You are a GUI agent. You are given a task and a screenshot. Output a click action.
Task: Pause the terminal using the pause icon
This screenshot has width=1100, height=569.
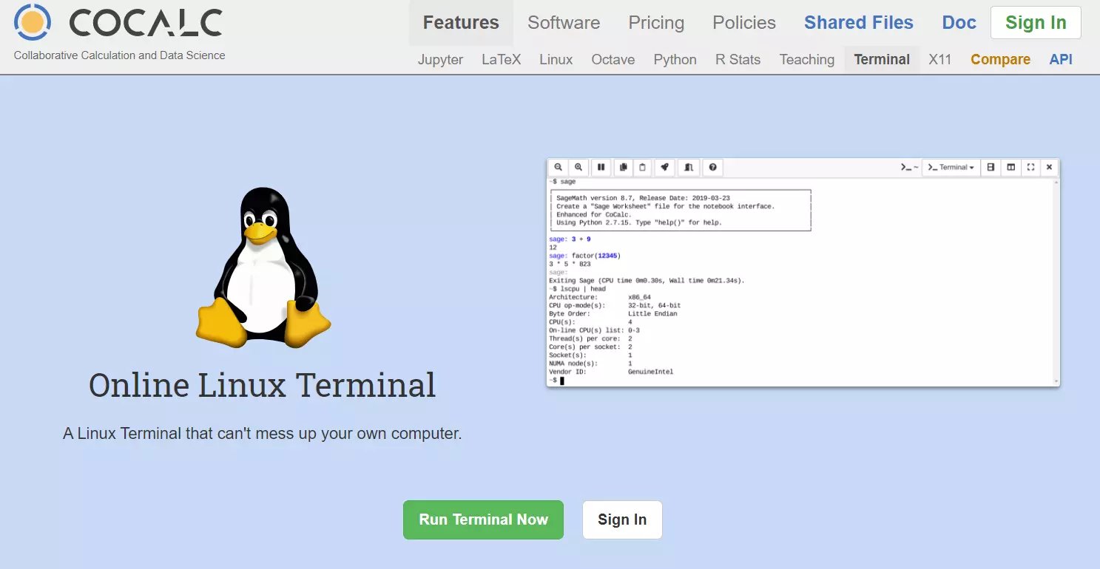(601, 168)
